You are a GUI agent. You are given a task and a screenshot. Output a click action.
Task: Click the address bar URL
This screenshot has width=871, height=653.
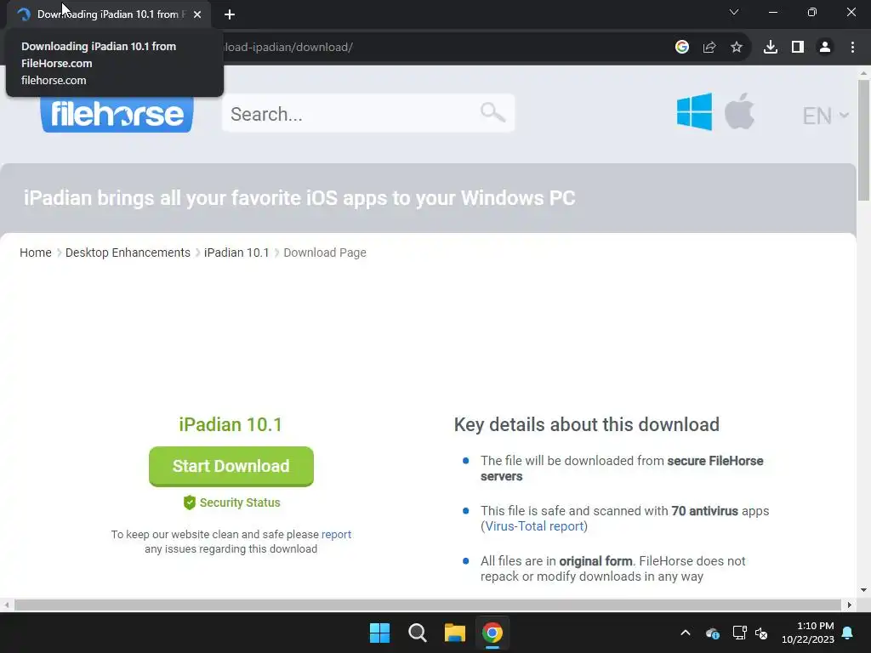pyautogui.click(x=289, y=48)
